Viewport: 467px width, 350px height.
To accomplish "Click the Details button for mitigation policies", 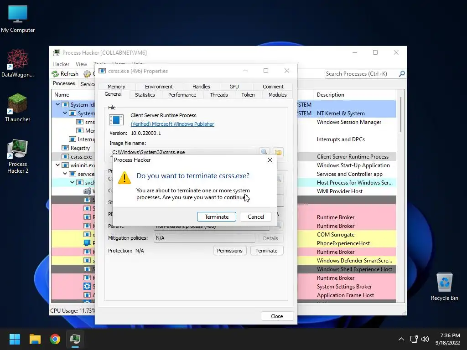I will (x=270, y=238).
